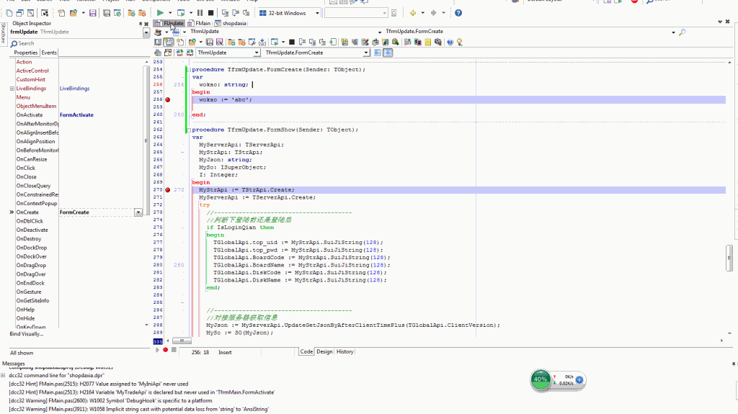This screenshot has width=738, height=414.
Task: Click the 'impl' implementation jump icon
Action: click(x=190, y=53)
